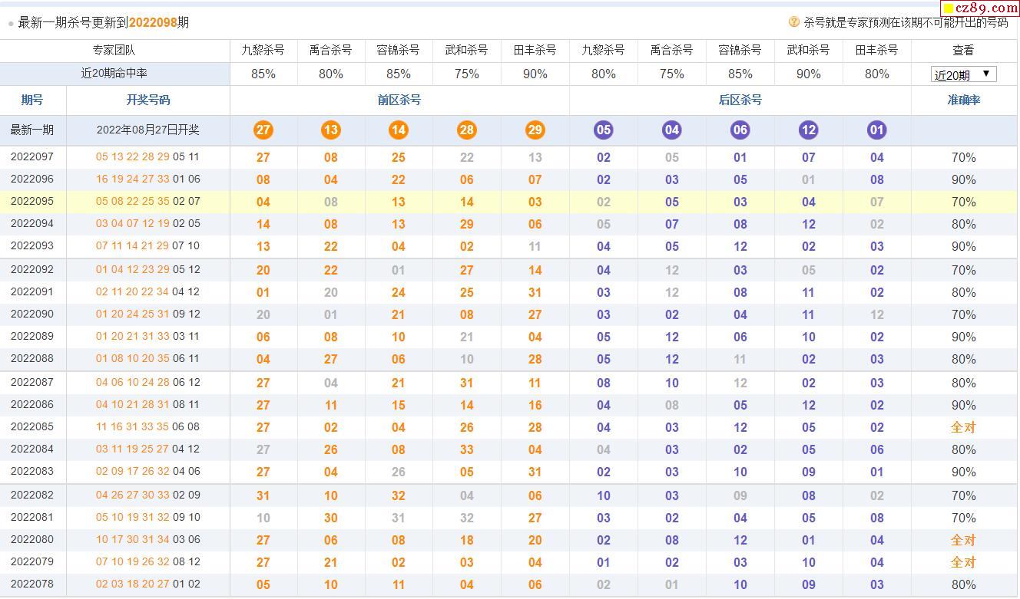Select the orange 29 kill-number ball
Viewport: 1020px width, 599px height.
click(535, 130)
